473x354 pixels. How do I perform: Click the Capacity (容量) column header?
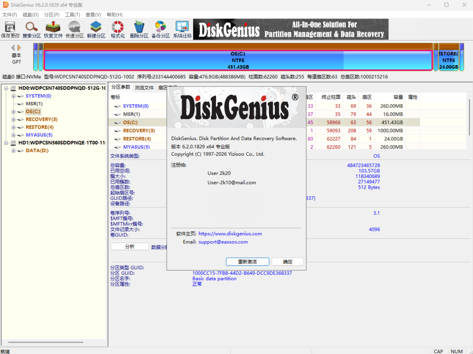point(389,97)
